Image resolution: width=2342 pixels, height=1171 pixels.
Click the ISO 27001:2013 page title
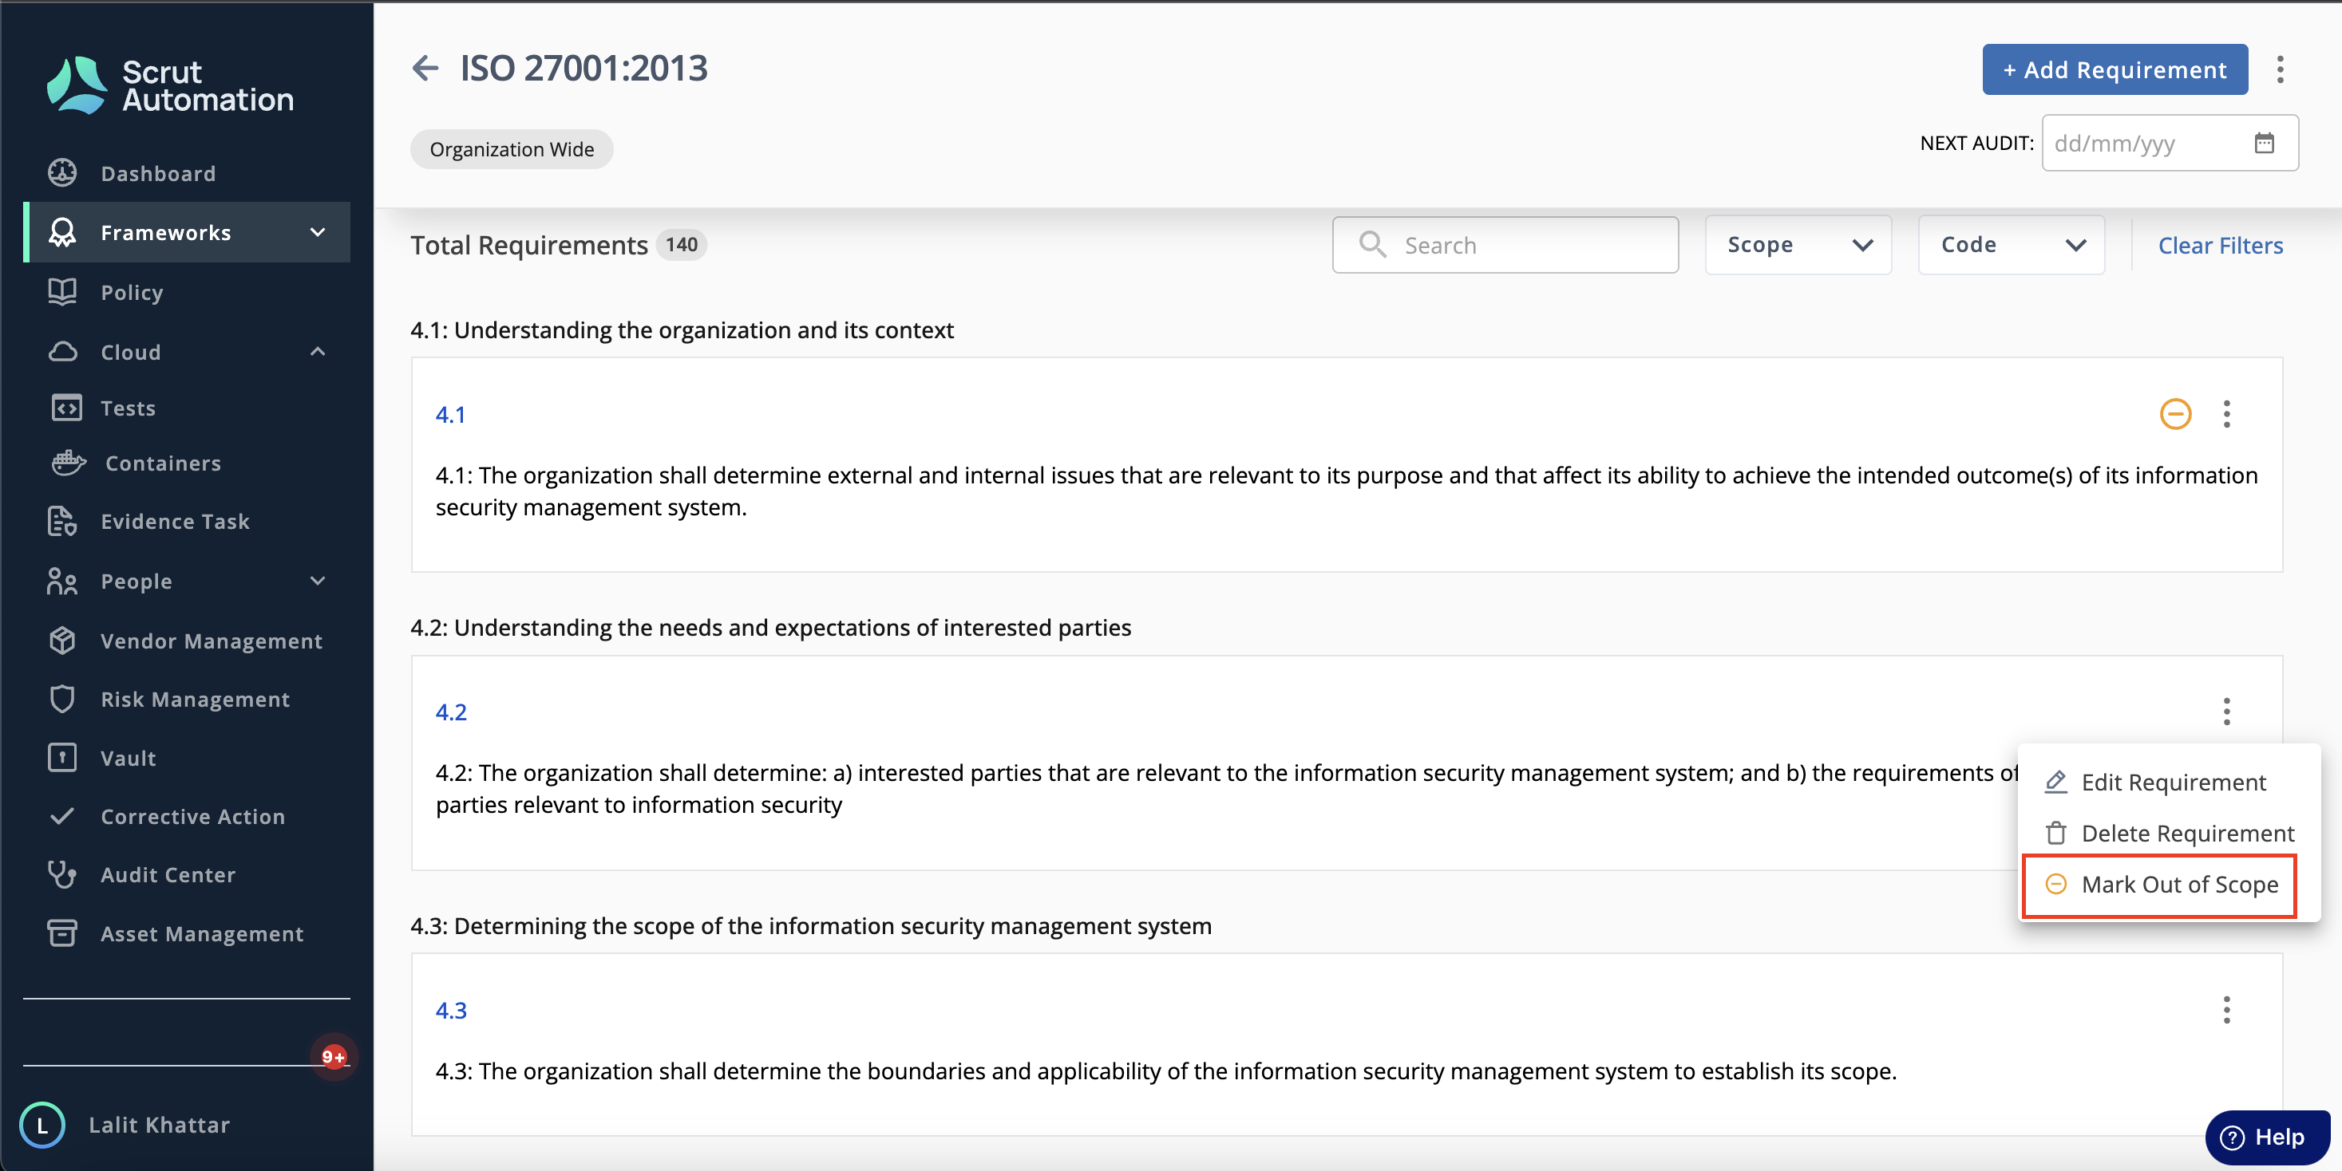[584, 68]
